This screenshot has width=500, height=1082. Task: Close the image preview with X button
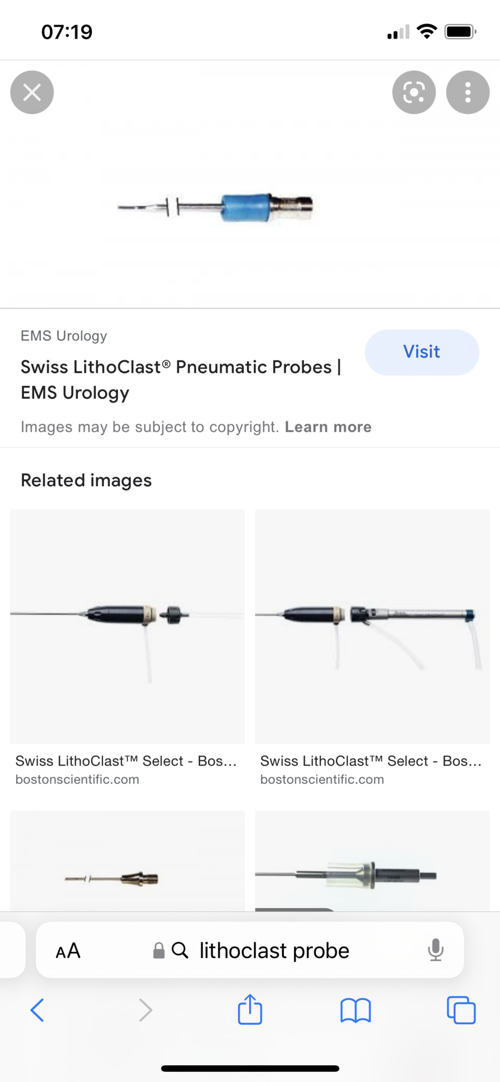coord(32,92)
